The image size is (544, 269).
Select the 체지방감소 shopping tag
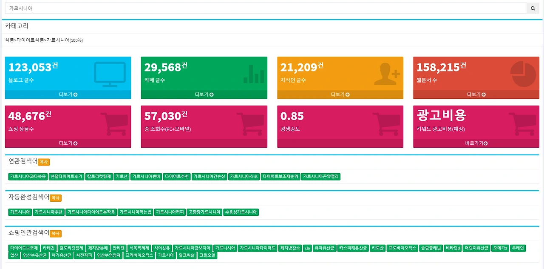[x=290, y=248]
